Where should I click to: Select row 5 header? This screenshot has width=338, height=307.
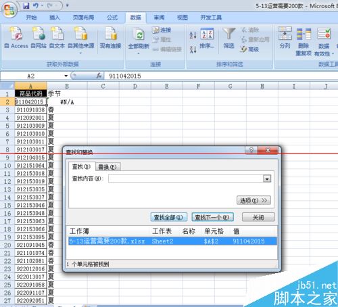pyautogui.click(x=7, y=126)
